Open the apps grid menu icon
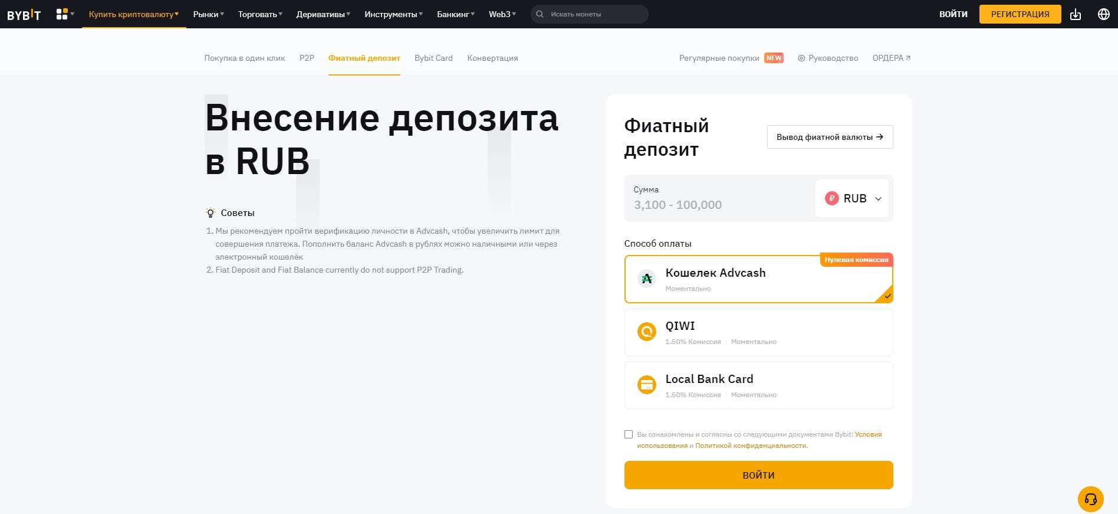This screenshot has height=514, width=1118. coord(62,14)
